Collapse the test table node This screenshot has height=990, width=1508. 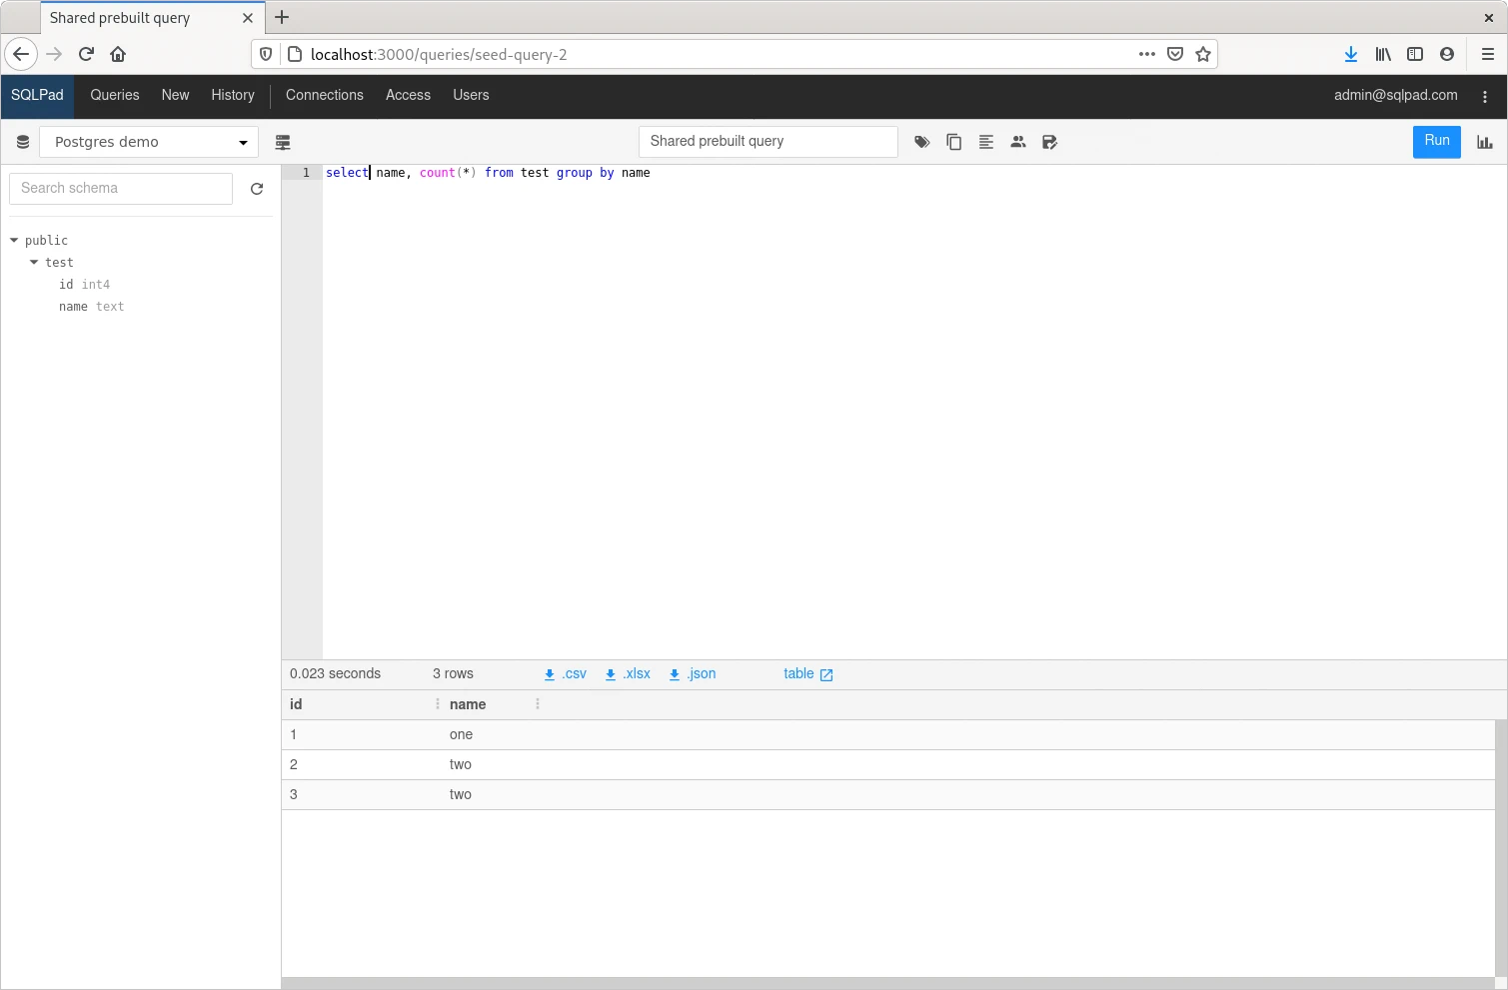tap(35, 263)
